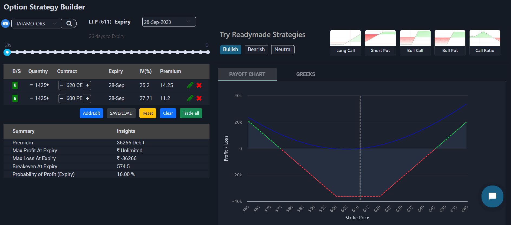Open the TATAMOTORS symbol dropdown

tap(37, 24)
